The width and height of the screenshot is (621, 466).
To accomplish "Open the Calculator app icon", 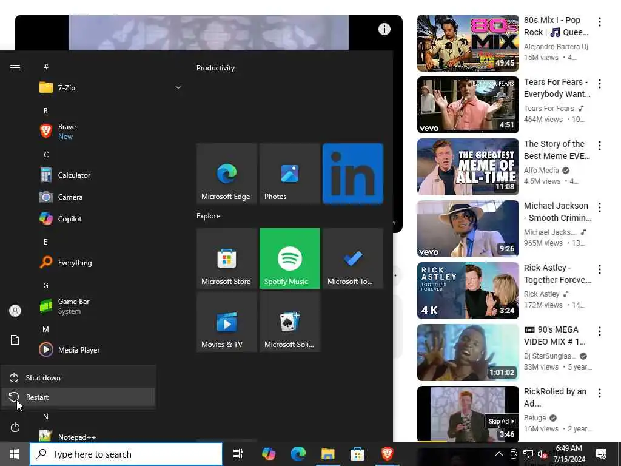I will click(46, 175).
